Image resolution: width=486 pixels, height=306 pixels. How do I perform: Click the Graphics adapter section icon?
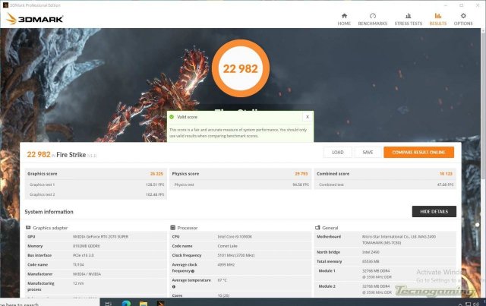(28, 228)
